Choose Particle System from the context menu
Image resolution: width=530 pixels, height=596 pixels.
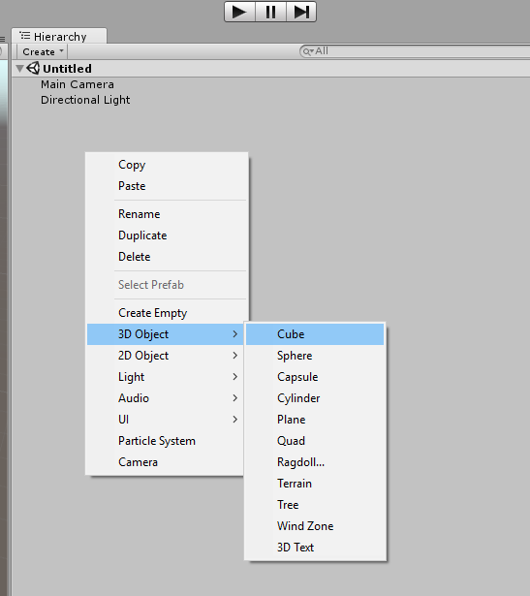(166, 441)
